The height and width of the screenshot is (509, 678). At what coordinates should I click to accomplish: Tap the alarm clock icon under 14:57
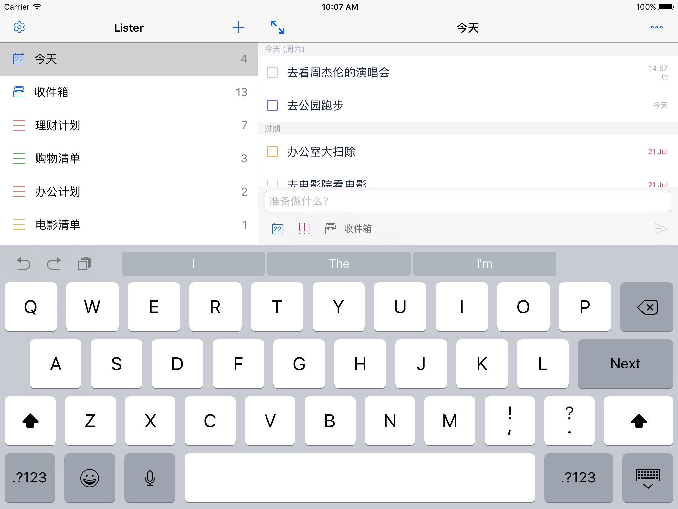pos(665,78)
